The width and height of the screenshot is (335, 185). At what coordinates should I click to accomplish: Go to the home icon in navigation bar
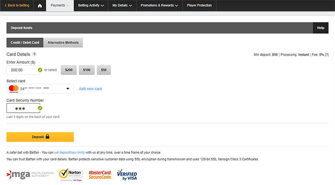(40, 6)
